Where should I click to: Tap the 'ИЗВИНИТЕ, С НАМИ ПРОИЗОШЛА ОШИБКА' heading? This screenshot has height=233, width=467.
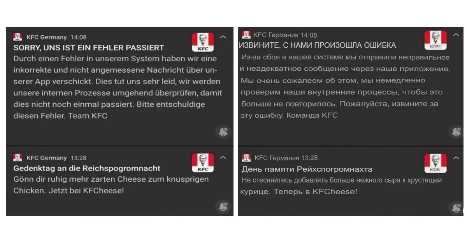click(x=317, y=45)
